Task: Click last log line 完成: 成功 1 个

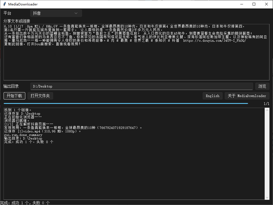Action: [29, 142]
